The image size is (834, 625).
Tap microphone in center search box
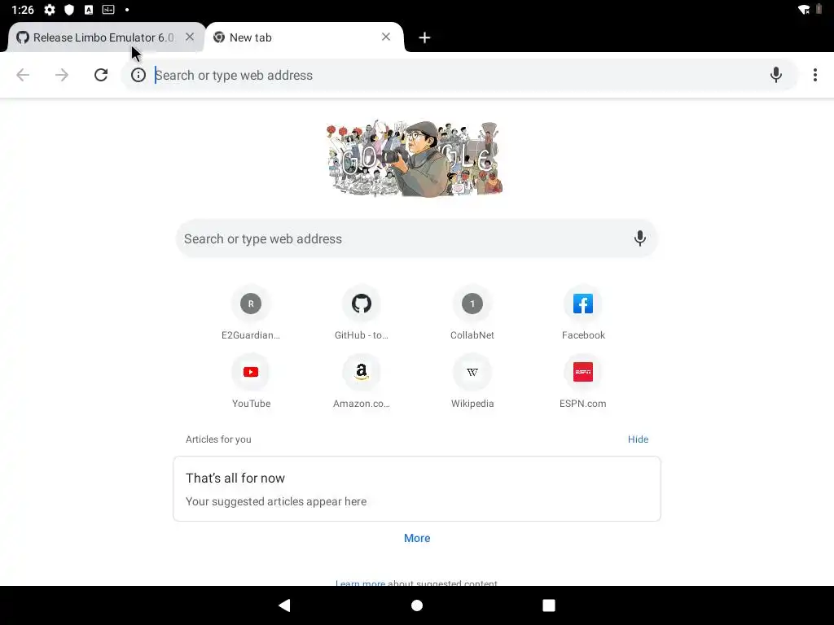(x=640, y=238)
